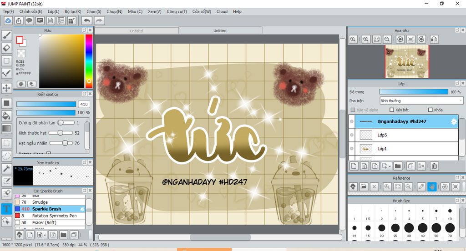The height and width of the screenshot is (251, 466).
Task: Select the Shape (rectangle outline) tool
Action: click(6, 60)
